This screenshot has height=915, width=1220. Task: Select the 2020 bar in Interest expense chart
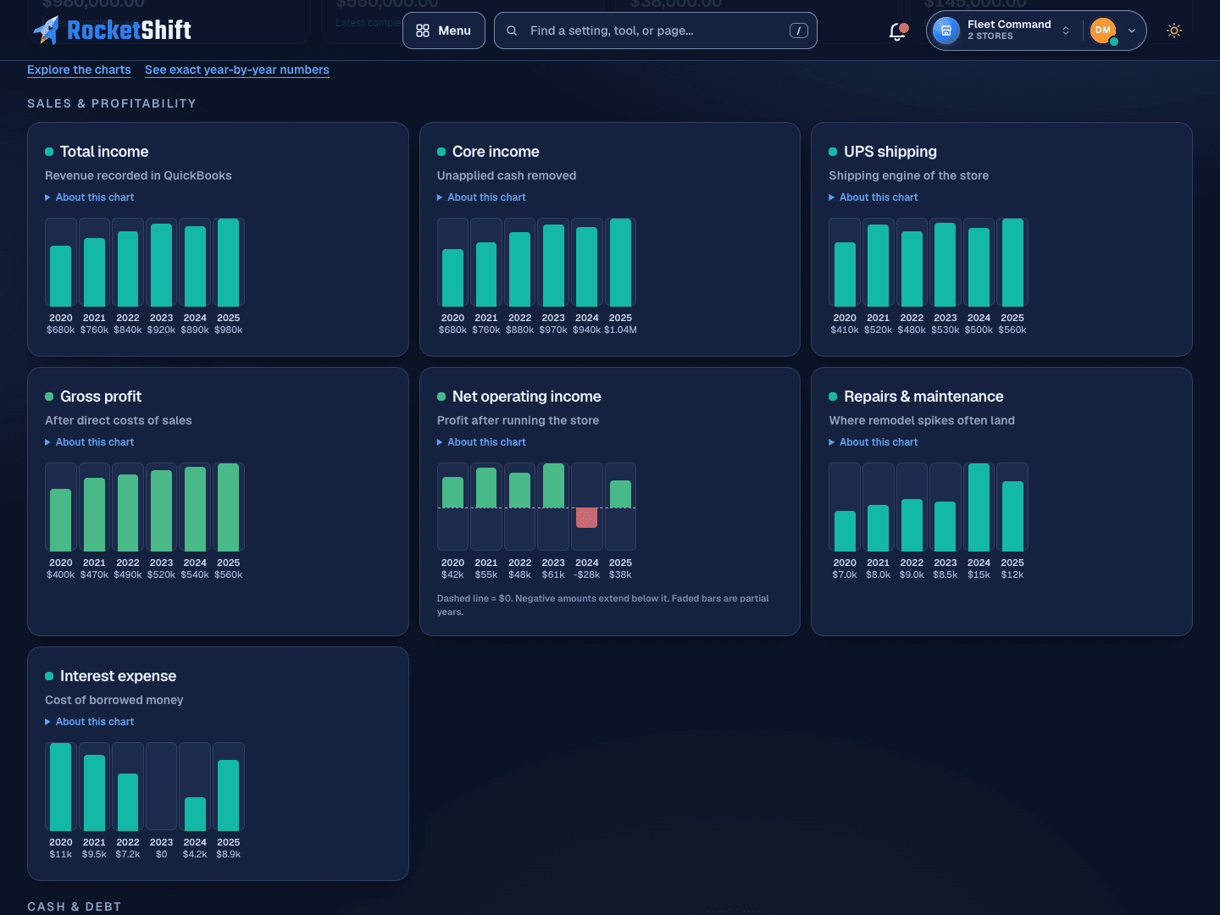61,787
